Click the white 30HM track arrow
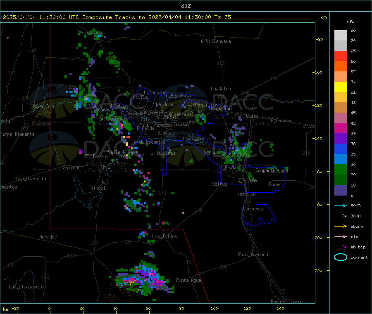The height and width of the screenshot is (314, 372). pos(341,216)
